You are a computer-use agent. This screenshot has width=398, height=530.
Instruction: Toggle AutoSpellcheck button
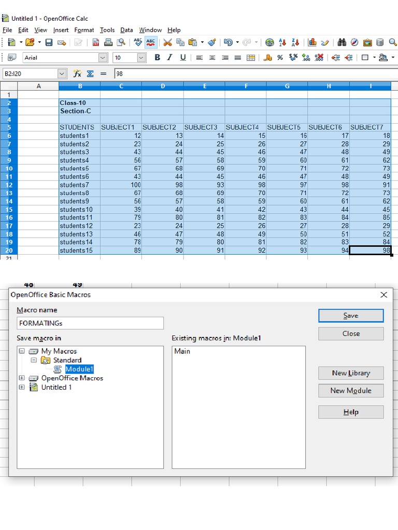151,42
